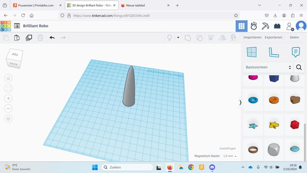Invite collaborator with add-person icon
Screen dimensions: 307x173
pyautogui.click(x=290, y=26)
